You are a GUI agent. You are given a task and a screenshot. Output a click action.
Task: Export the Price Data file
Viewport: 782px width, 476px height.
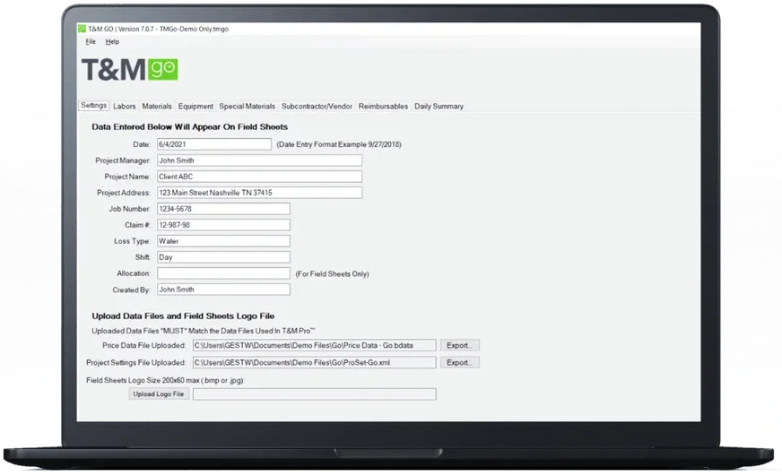point(460,345)
